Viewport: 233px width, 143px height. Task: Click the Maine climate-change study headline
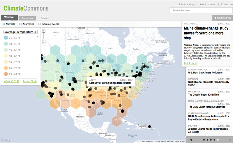pos(206,33)
